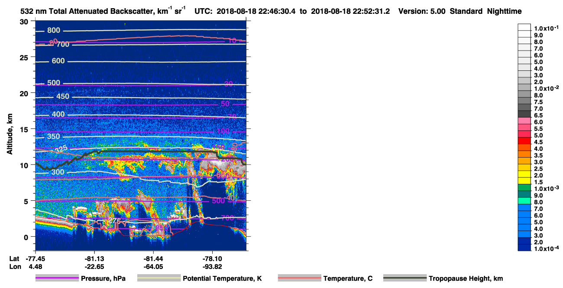The width and height of the screenshot is (563, 288).
Task: Click the white 450 potential temperature contour label
Action: 63,96
